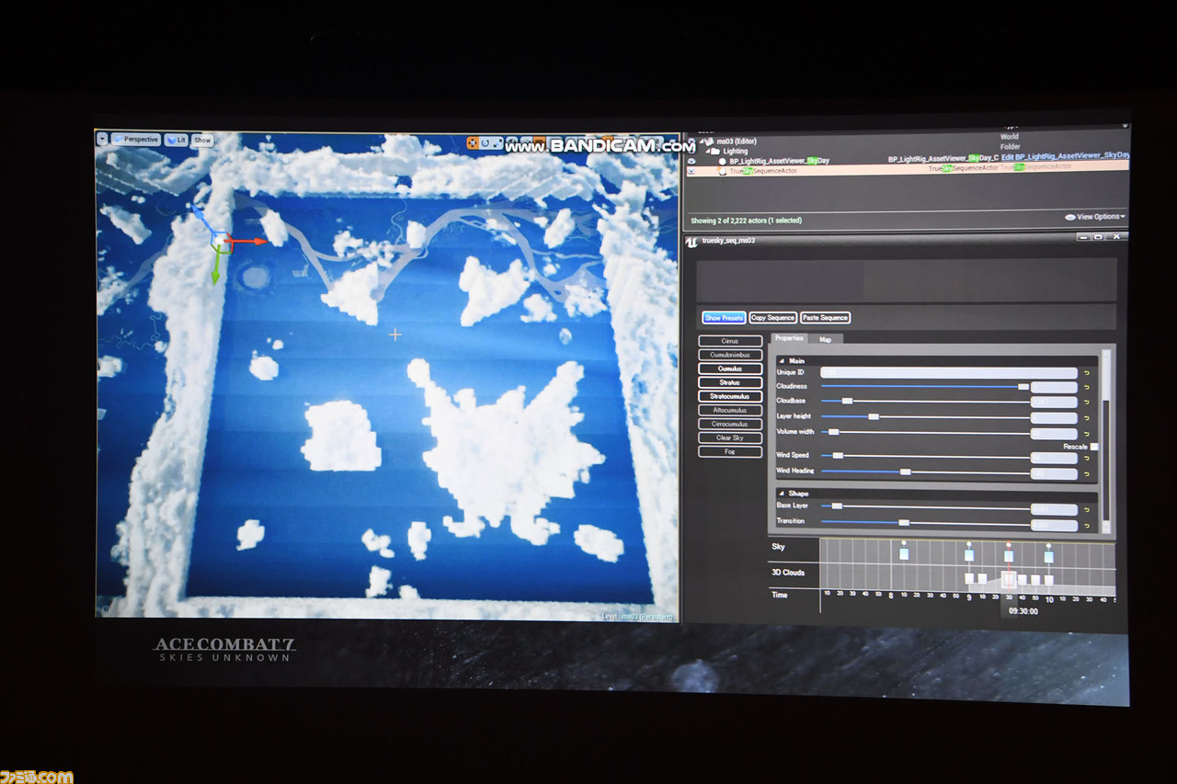
Task: Switch to the Properties tab
Action: point(789,339)
